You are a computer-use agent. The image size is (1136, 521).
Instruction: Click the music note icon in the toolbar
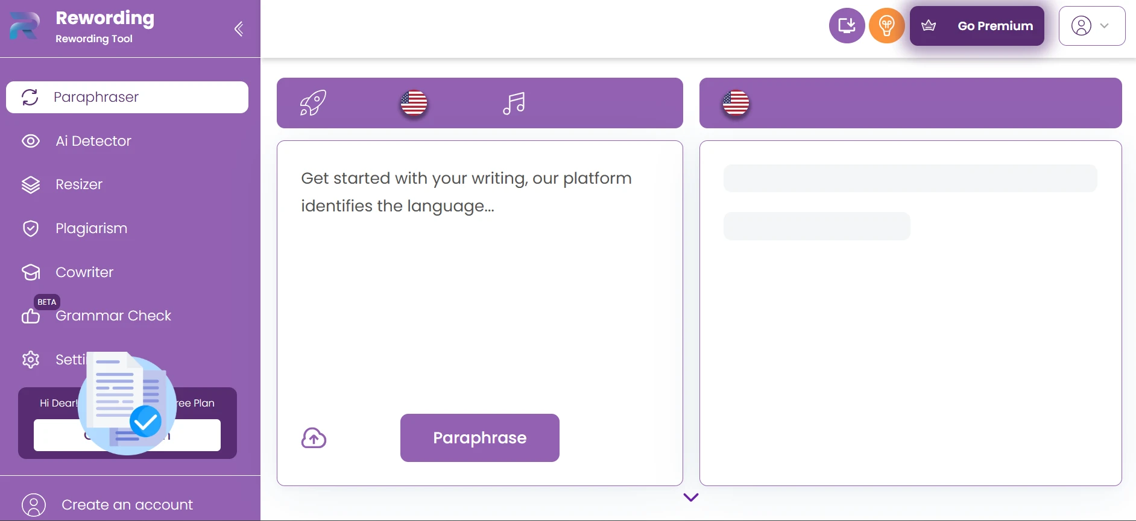tap(513, 103)
